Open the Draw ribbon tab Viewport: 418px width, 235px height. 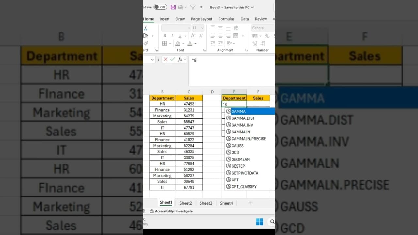coord(180,19)
